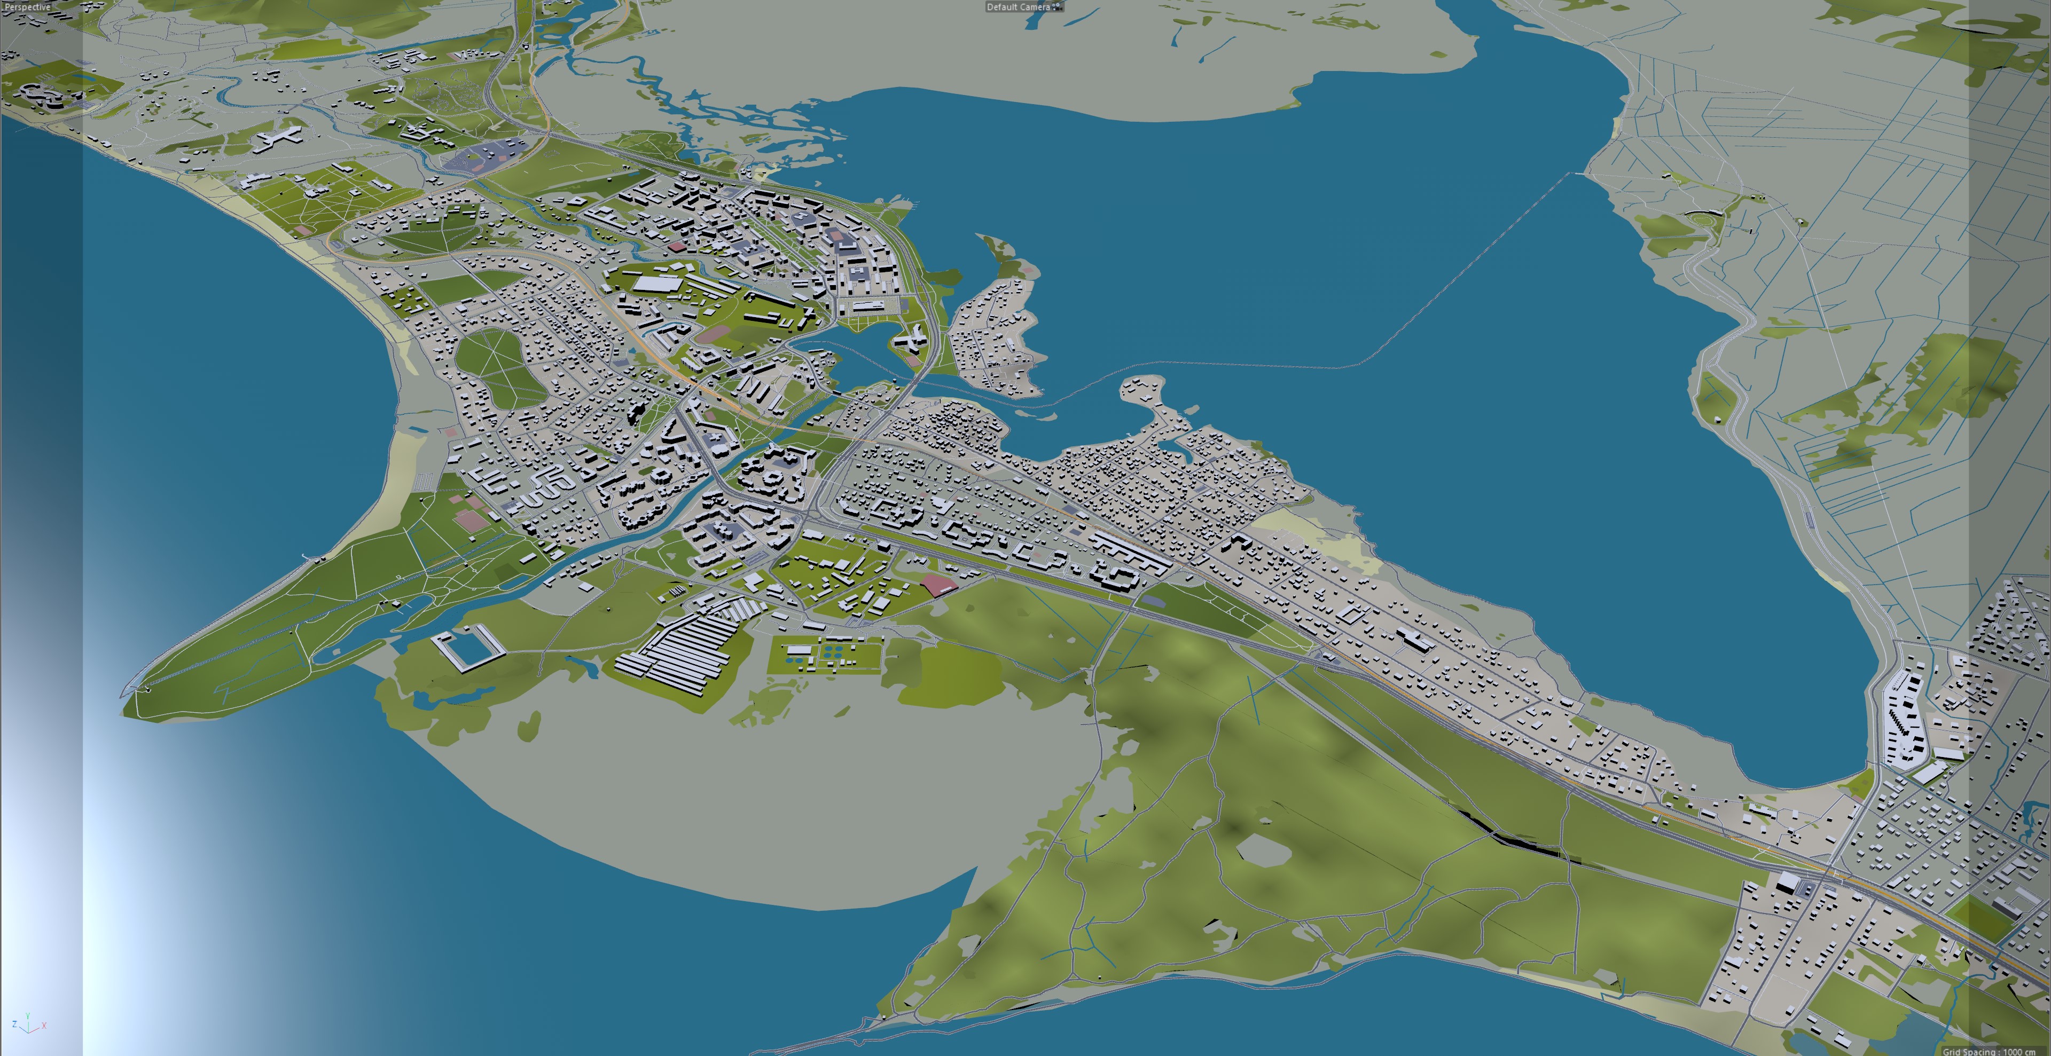Click the red X axis label
Image resolution: width=2051 pixels, height=1056 pixels.
point(44,1026)
